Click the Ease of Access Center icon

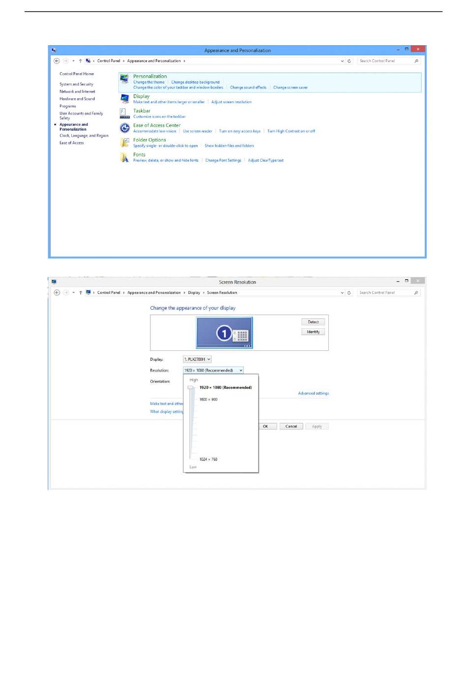click(124, 128)
